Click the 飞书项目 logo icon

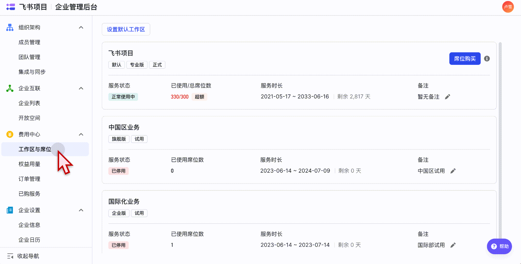[11, 7]
